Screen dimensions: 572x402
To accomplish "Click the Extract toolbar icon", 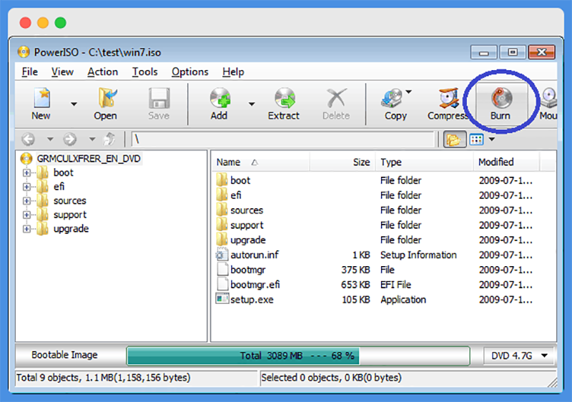I will (x=285, y=98).
